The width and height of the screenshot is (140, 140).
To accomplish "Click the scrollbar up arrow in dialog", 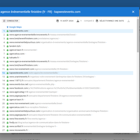I will click(138, 18).
